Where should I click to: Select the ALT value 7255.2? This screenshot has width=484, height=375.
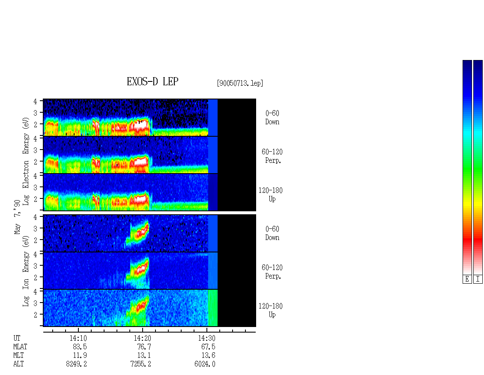pos(141,364)
